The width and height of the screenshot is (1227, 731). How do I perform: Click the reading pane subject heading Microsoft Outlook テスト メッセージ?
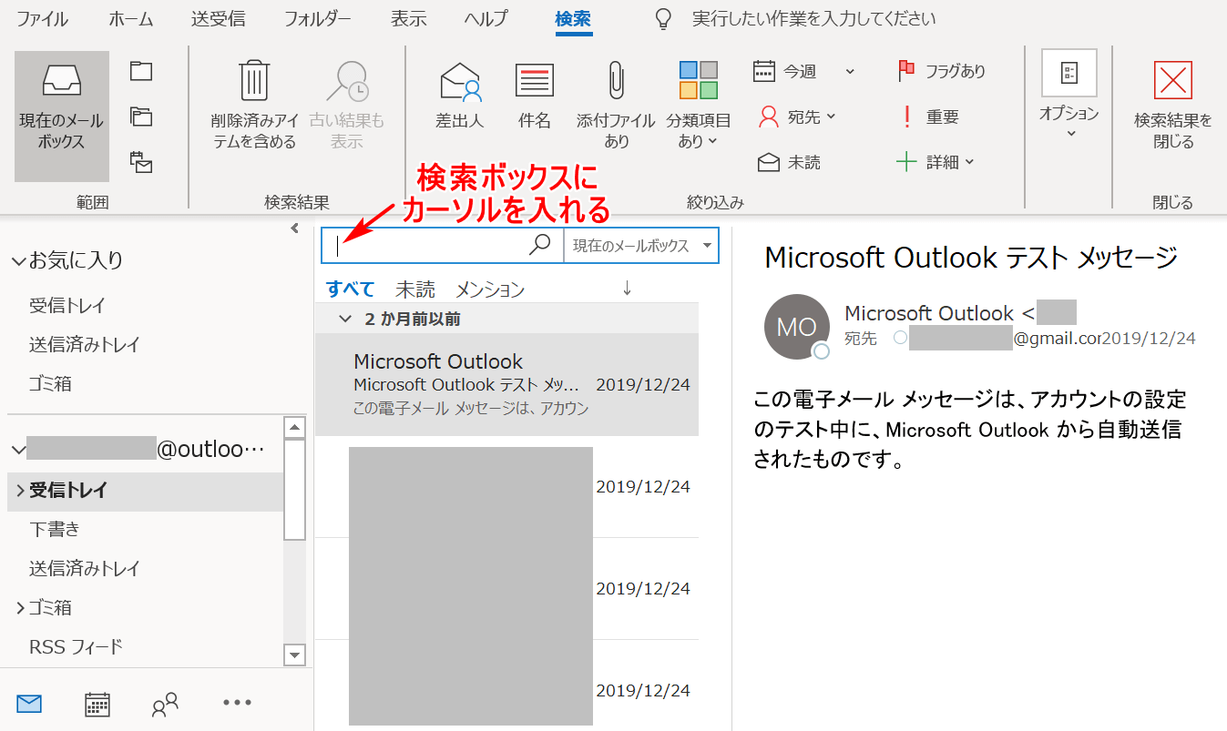pyautogui.click(x=971, y=258)
